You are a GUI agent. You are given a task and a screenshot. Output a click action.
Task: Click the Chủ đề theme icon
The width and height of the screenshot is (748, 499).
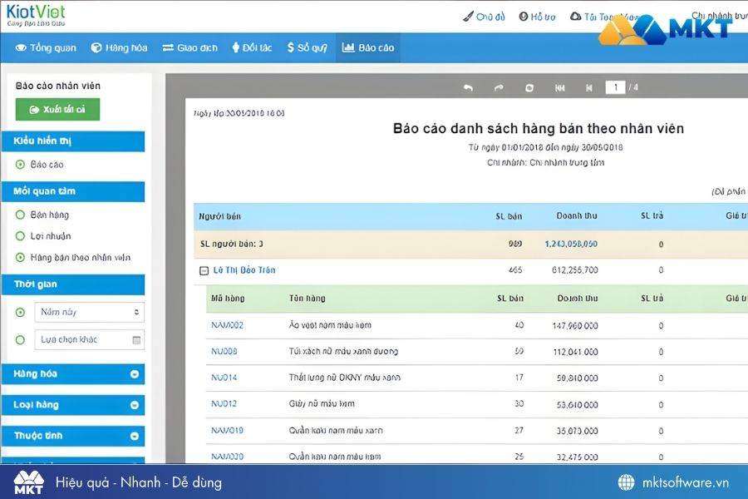(x=468, y=17)
